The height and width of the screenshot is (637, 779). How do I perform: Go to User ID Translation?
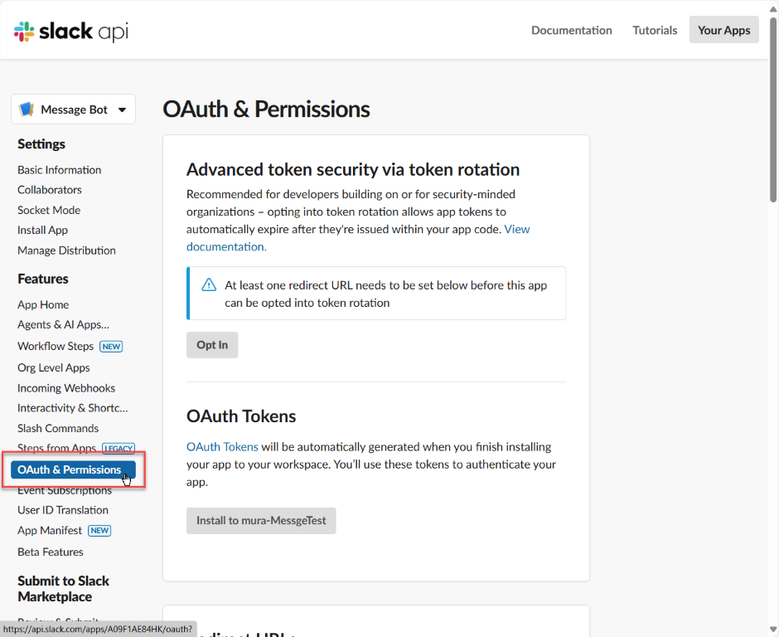pyautogui.click(x=63, y=510)
